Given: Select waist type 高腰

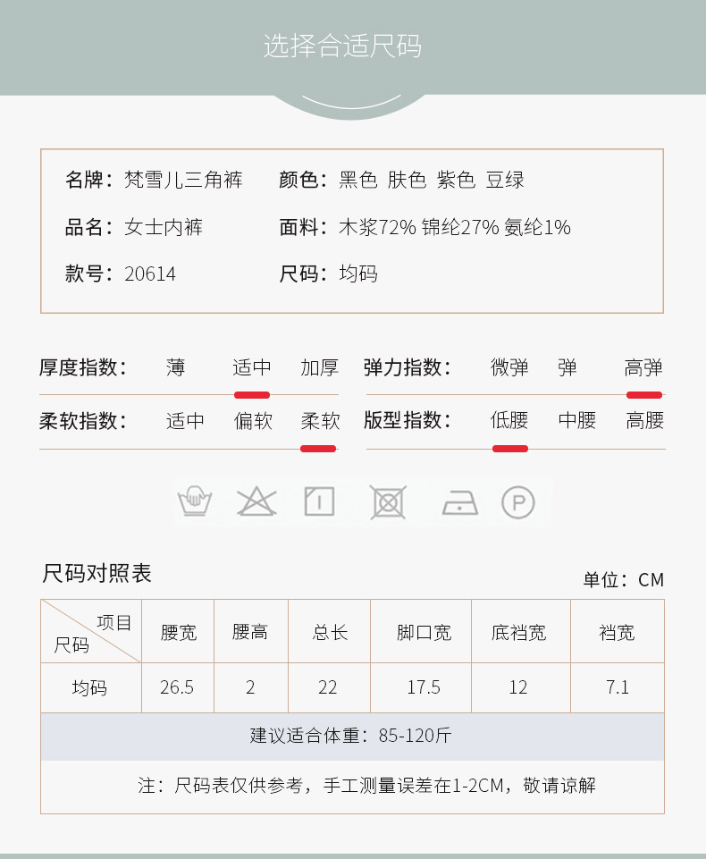Looking at the screenshot, I should point(644,421).
